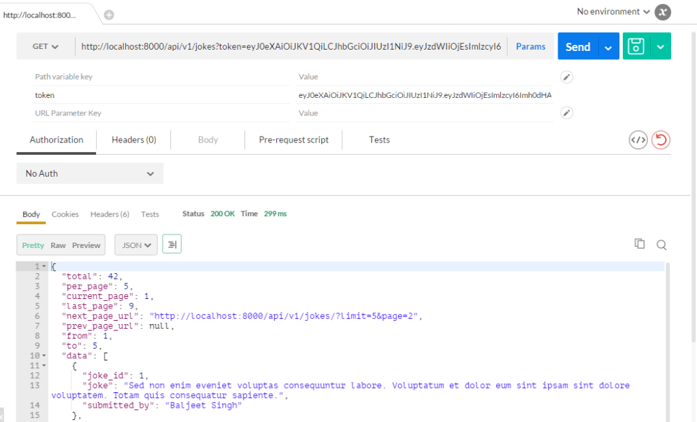Collapse the data array at line 10
The height and width of the screenshot is (422, 697).
coord(44,355)
